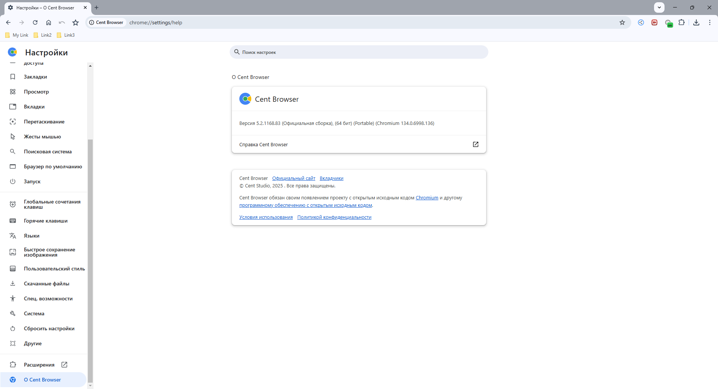This screenshot has width=718, height=389.
Task: Click the Система wrench icon
Action: [13, 313]
